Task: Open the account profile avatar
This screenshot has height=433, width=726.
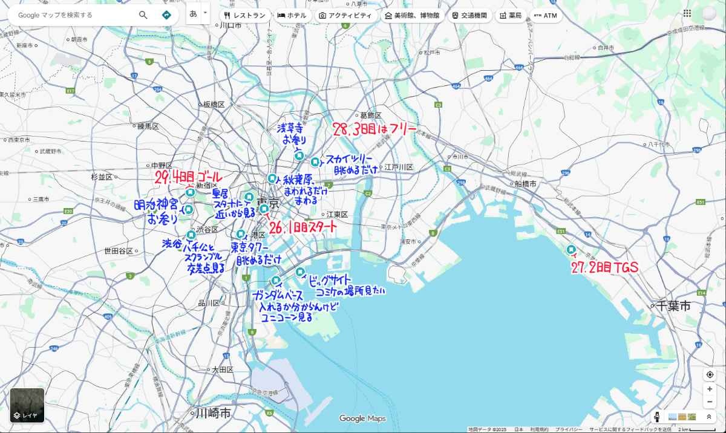Action: tap(708, 14)
